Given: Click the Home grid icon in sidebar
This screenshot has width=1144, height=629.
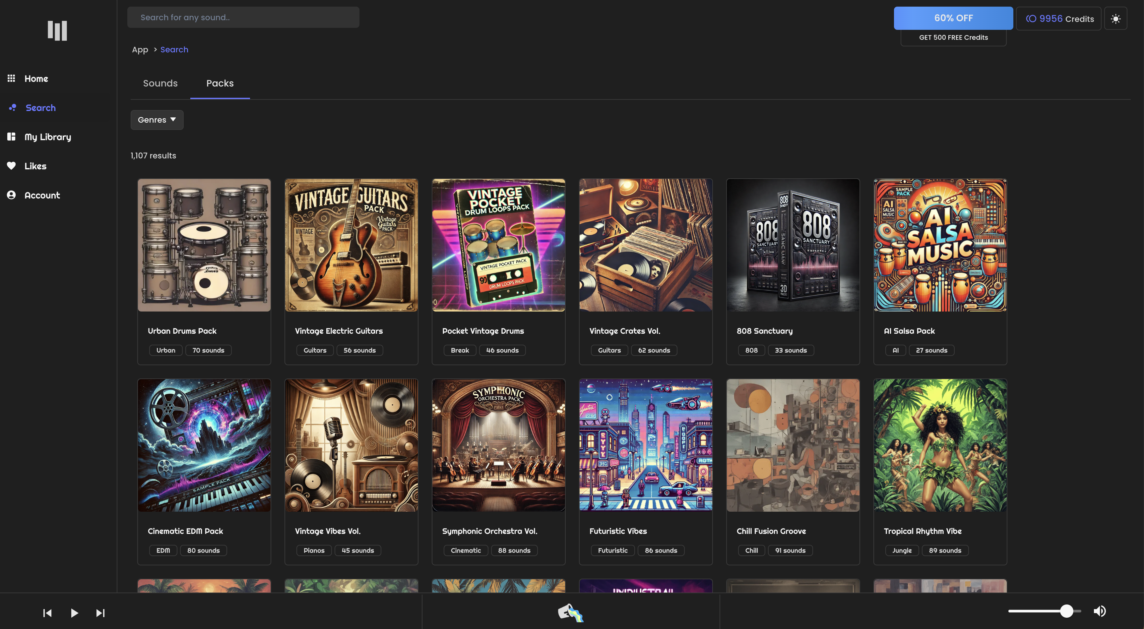Looking at the screenshot, I should point(12,79).
